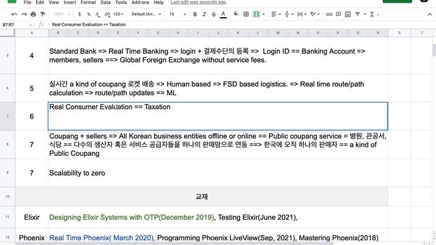
Task: Click the horizontal scrollbar thumb
Action: 174,244
